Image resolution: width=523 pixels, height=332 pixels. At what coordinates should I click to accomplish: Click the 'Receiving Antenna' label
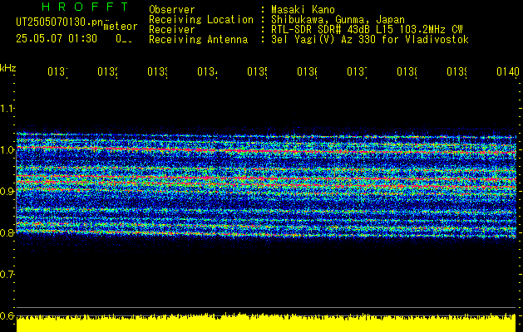pyautogui.click(x=199, y=40)
